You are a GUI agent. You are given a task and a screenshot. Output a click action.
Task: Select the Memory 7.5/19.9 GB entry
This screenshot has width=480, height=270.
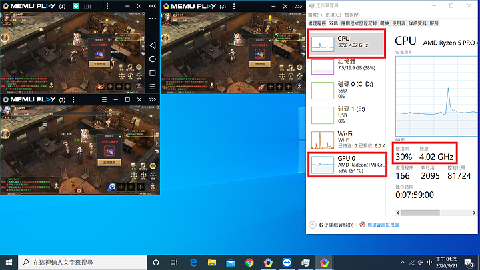[x=347, y=66]
